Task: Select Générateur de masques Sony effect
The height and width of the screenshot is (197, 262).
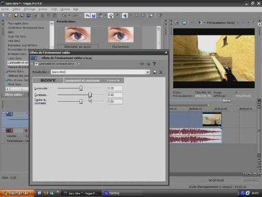Action: click(26, 28)
